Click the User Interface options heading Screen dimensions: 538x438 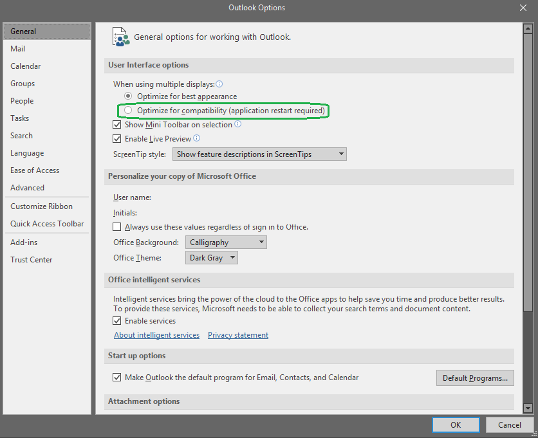pos(148,65)
